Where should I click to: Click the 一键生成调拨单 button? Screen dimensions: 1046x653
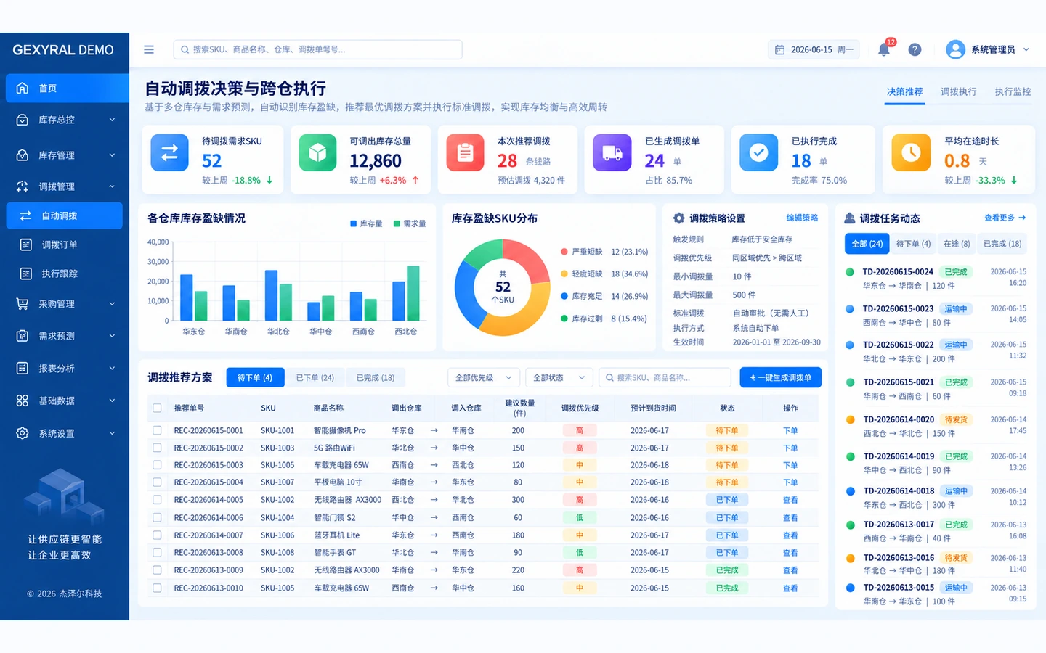pyautogui.click(x=781, y=377)
